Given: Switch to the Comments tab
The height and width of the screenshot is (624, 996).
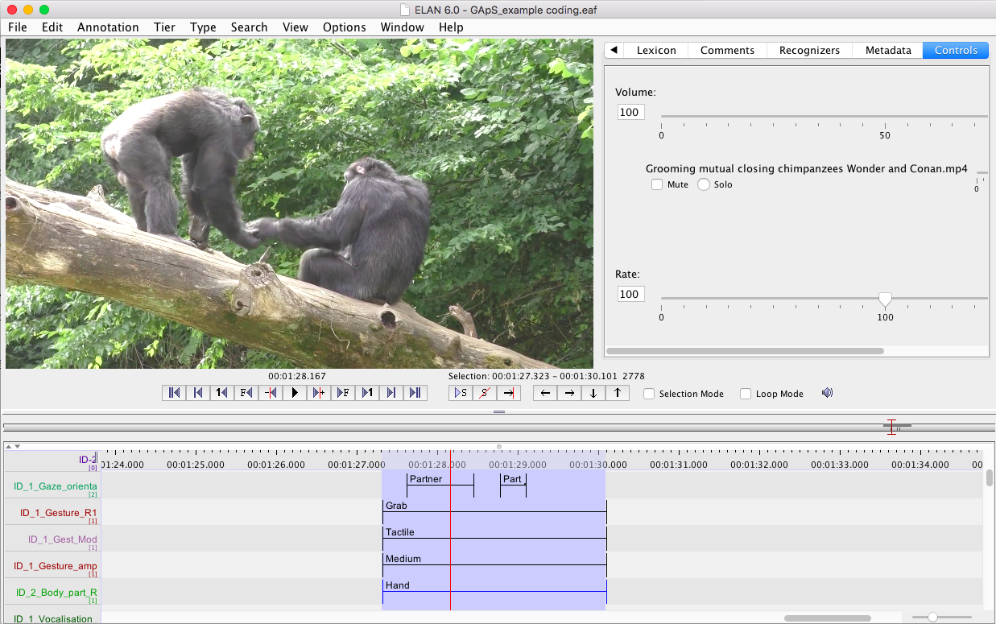Looking at the screenshot, I should point(727,50).
